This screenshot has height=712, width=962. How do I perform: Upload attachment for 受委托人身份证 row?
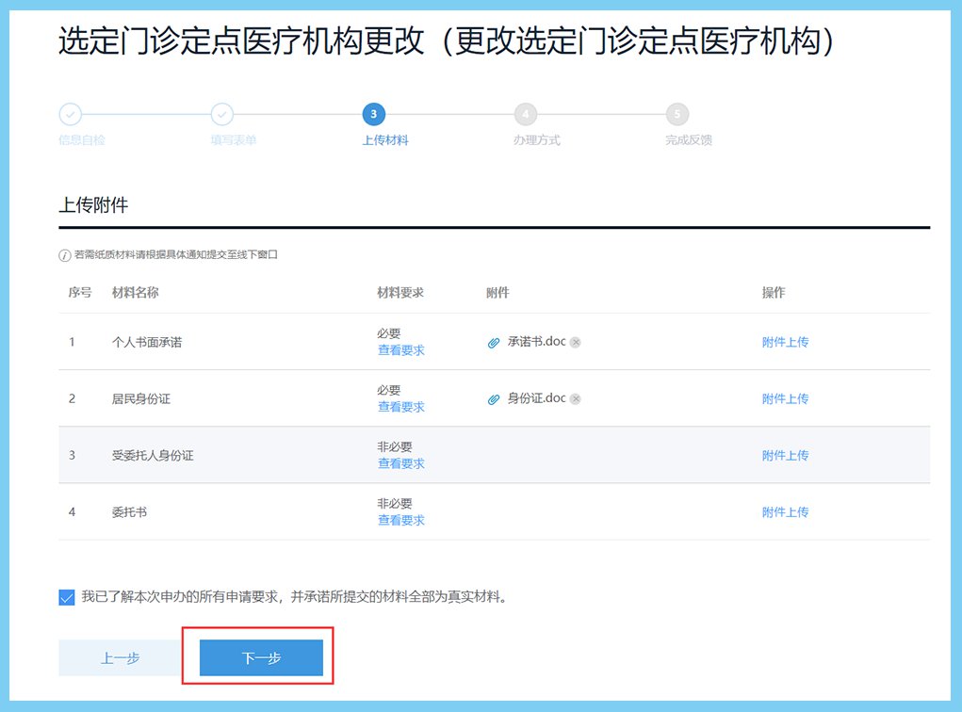(x=785, y=455)
